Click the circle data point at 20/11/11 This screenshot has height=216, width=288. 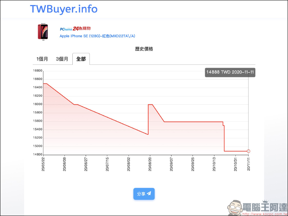coord(248,151)
